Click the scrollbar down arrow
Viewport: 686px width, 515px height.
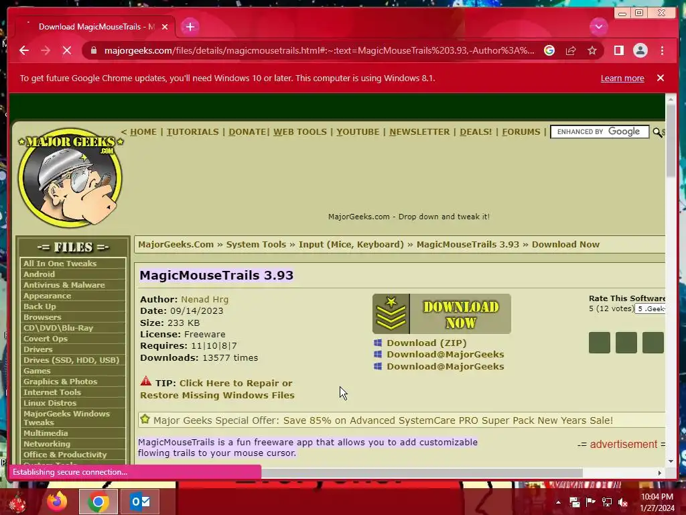click(x=671, y=461)
